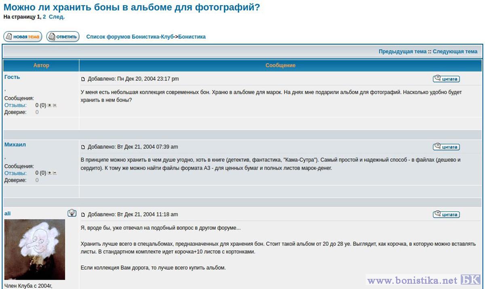Add positive feedback plus icon for Гость
This screenshot has width=485, height=289.
[50, 105]
